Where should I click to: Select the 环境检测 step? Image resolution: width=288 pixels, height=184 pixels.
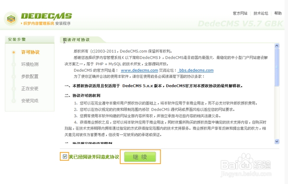coord(30,64)
